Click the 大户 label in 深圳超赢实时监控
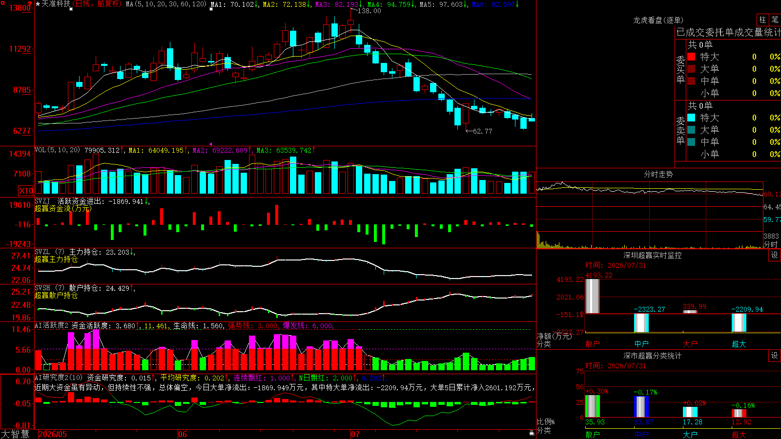Screen dimensions: 781x439 click(x=690, y=344)
